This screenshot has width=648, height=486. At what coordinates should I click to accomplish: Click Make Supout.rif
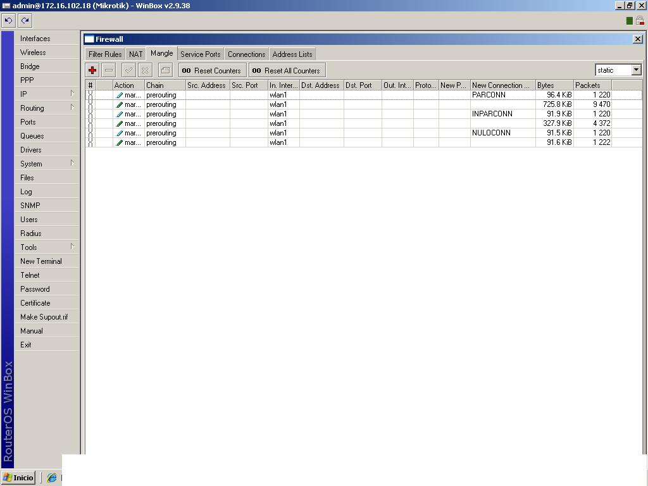tap(47, 316)
